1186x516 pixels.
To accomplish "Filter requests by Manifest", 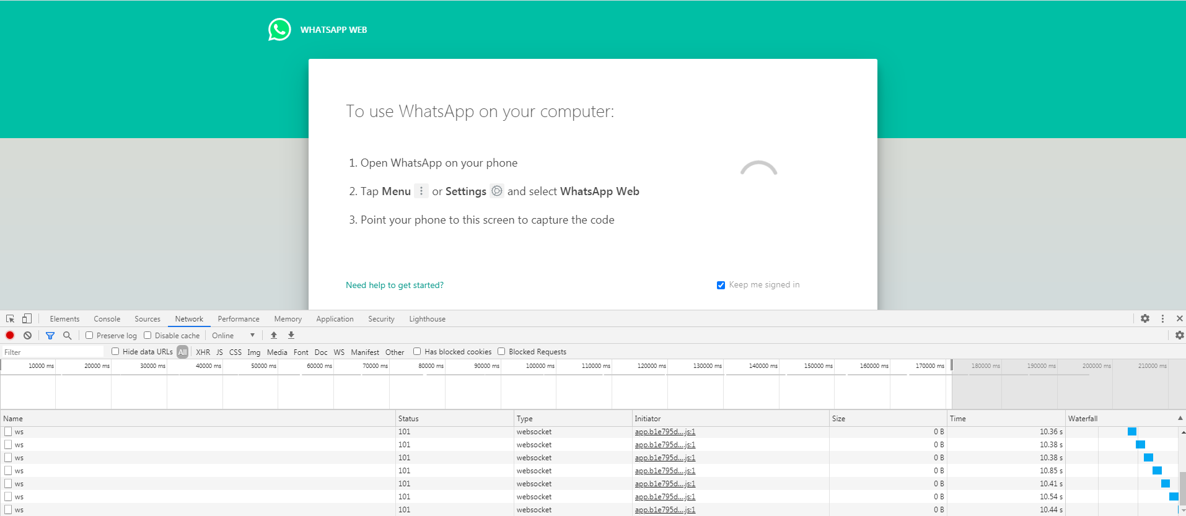I will coord(365,352).
